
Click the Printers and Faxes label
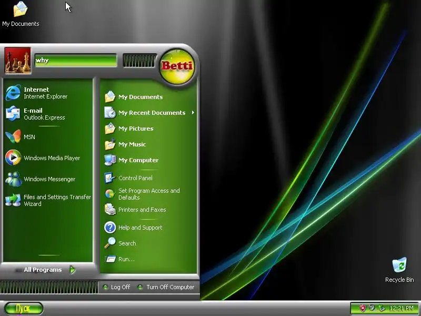(142, 210)
